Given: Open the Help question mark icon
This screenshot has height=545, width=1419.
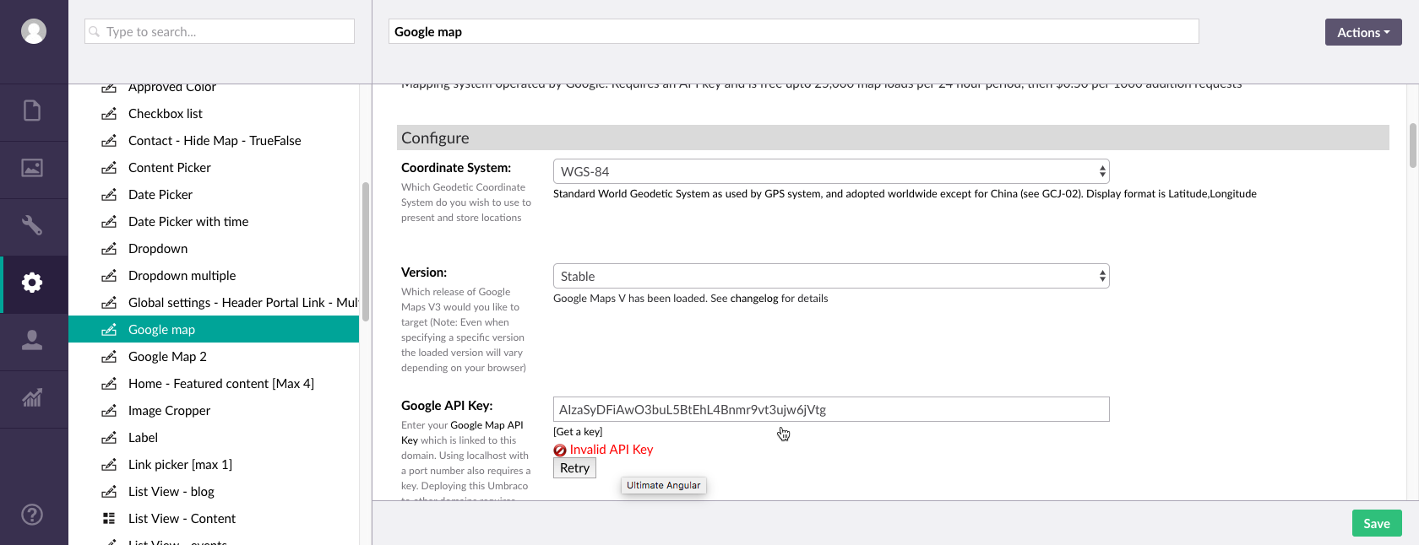Looking at the screenshot, I should tap(32, 515).
